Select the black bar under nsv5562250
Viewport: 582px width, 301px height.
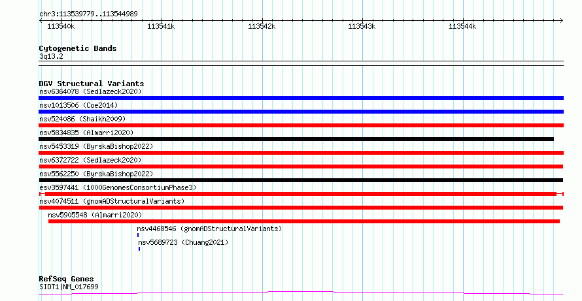[301, 180]
